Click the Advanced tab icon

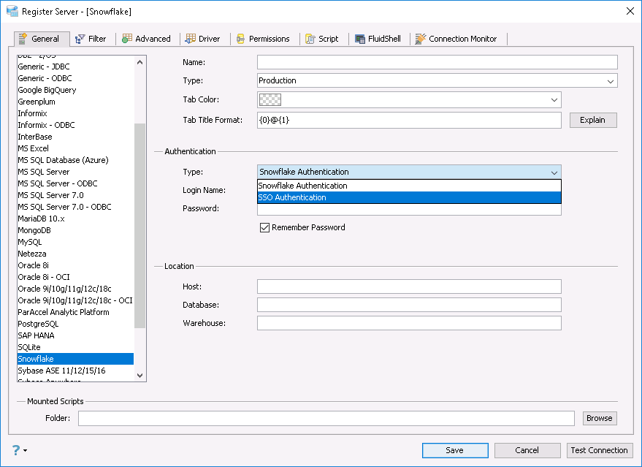pyautogui.click(x=127, y=39)
